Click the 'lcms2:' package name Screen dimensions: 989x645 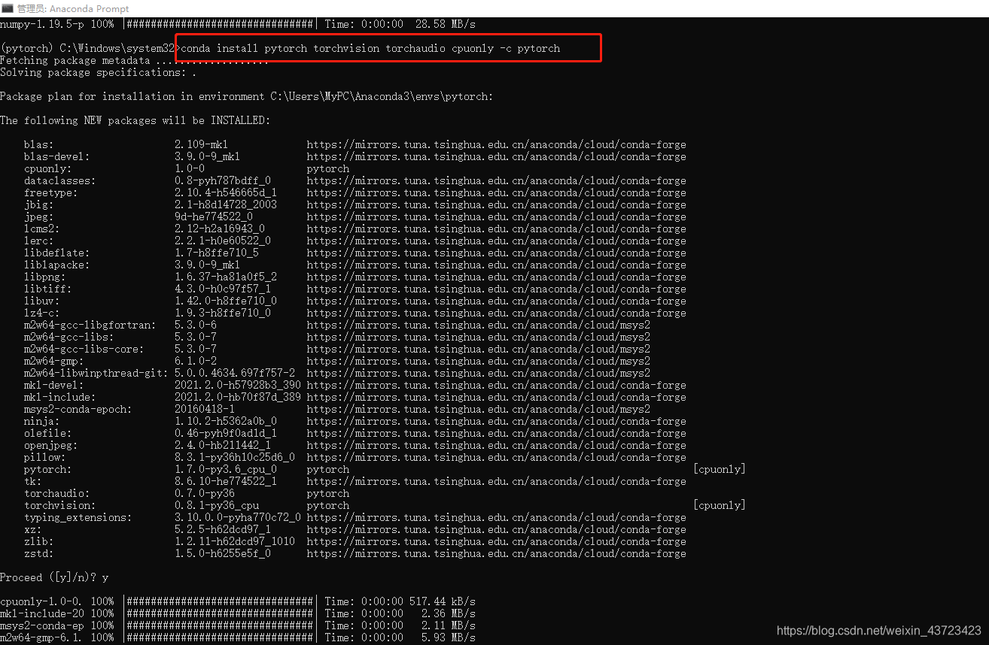click(42, 229)
